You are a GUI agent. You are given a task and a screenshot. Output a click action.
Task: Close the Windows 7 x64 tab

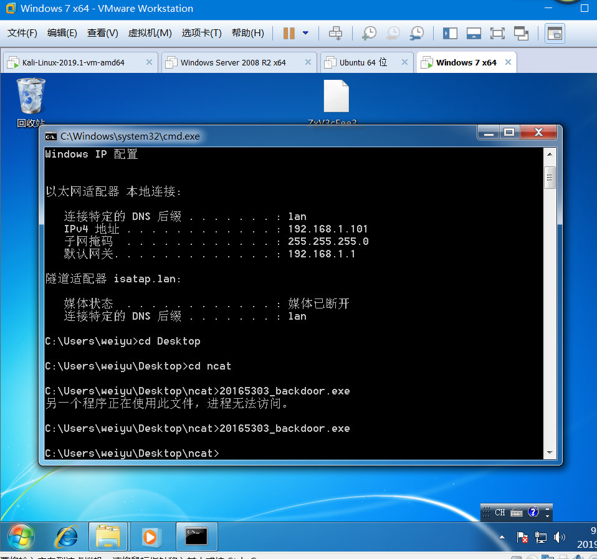pos(508,62)
